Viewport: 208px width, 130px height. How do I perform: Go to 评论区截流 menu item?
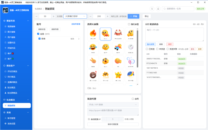[12, 71]
